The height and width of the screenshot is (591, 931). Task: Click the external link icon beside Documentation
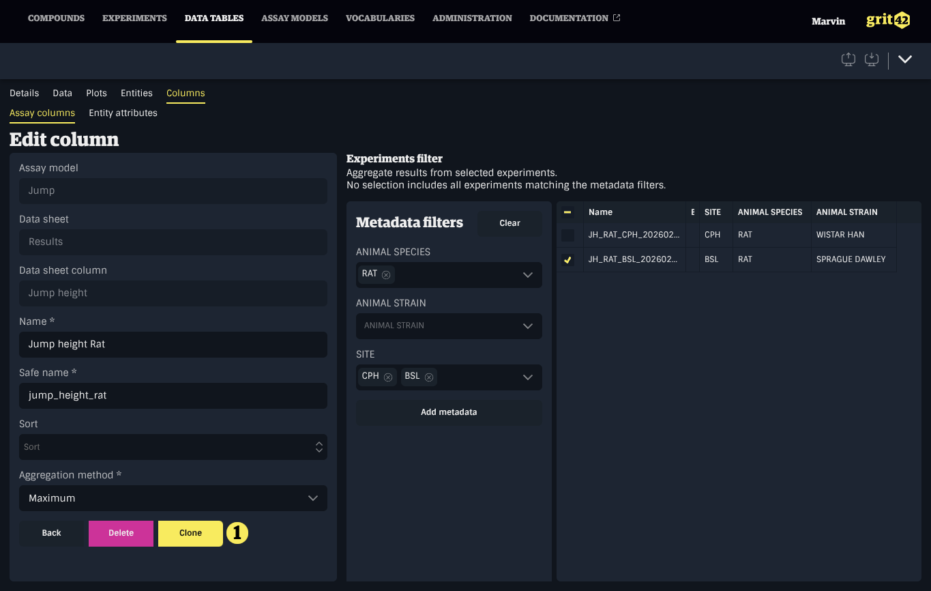617,18
